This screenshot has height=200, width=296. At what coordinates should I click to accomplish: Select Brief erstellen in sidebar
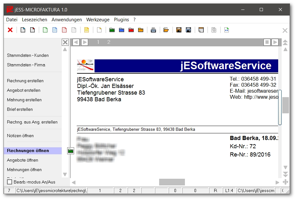click(x=20, y=110)
